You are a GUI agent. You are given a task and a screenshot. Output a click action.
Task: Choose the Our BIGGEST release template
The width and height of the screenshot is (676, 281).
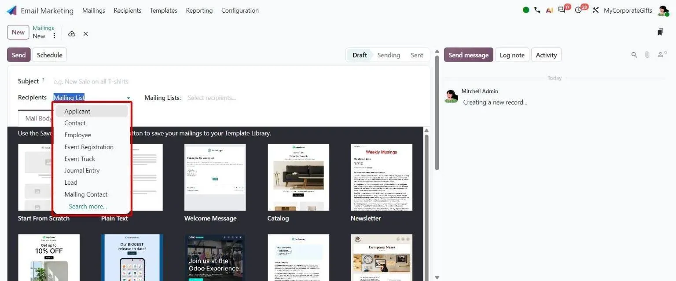[x=132, y=258]
